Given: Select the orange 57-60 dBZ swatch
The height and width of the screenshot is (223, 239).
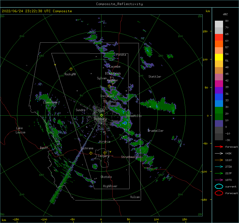Looking at the screenshot, I should [x=219, y=44].
